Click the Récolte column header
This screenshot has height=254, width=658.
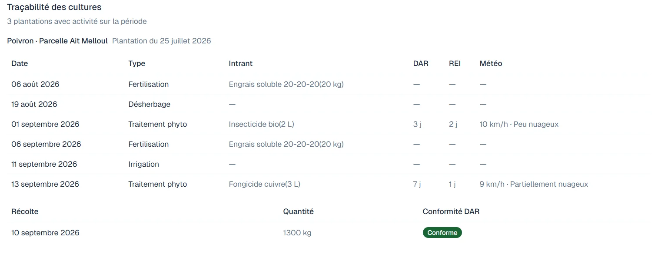[25, 211]
